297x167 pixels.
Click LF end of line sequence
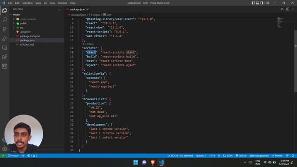[219, 156]
